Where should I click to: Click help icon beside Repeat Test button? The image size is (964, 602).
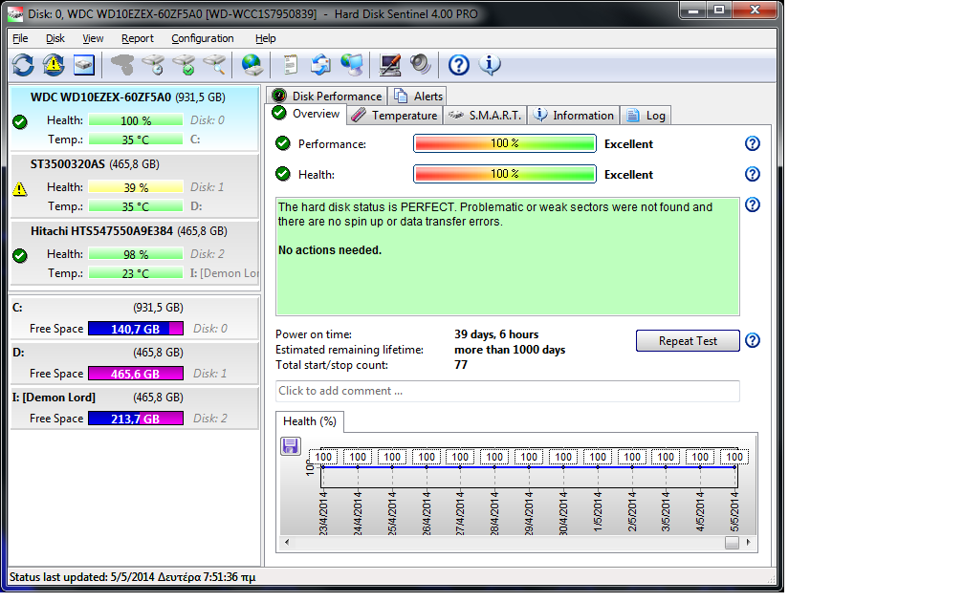(x=753, y=340)
